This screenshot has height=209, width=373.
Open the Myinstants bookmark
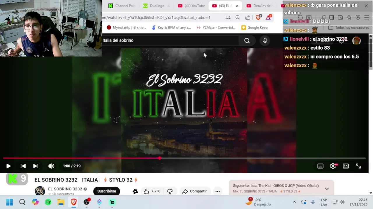click(126, 28)
